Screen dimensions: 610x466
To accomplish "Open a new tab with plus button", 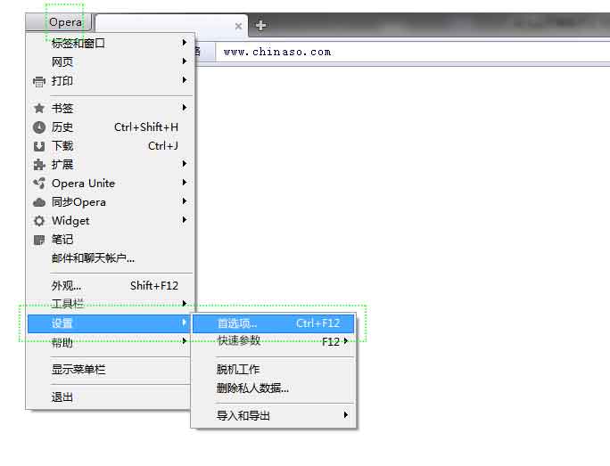I will (260, 26).
